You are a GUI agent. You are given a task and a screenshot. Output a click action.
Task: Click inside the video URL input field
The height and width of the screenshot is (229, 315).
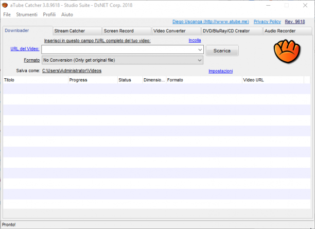(119, 49)
